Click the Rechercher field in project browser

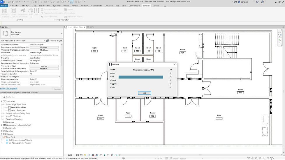pyautogui.click(x=32, y=97)
